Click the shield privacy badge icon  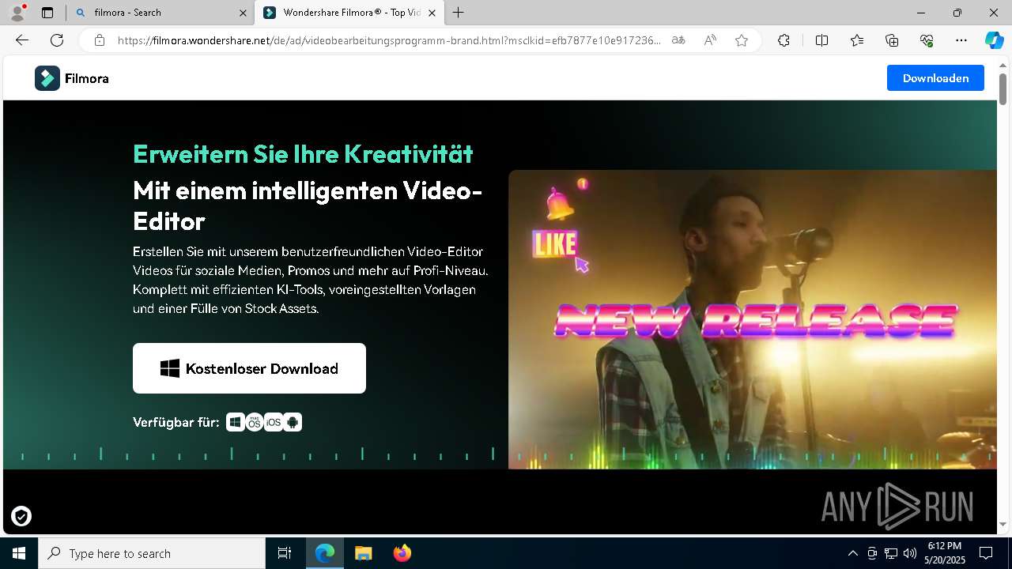pos(21,516)
